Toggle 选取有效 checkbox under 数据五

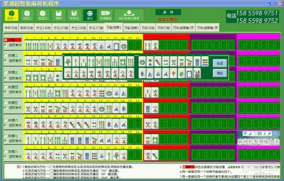click(x=5, y=108)
